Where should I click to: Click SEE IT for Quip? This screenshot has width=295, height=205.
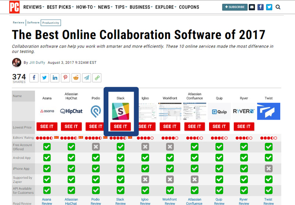point(219,127)
